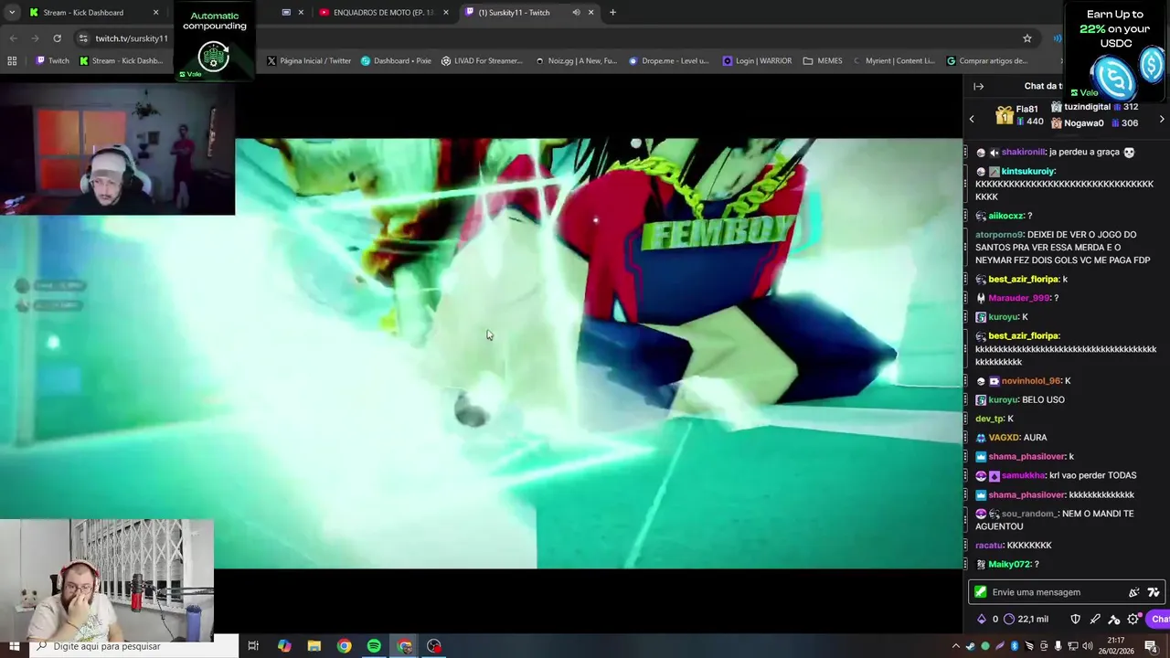Open Página Inicial / Twitter bookmark

(309, 61)
